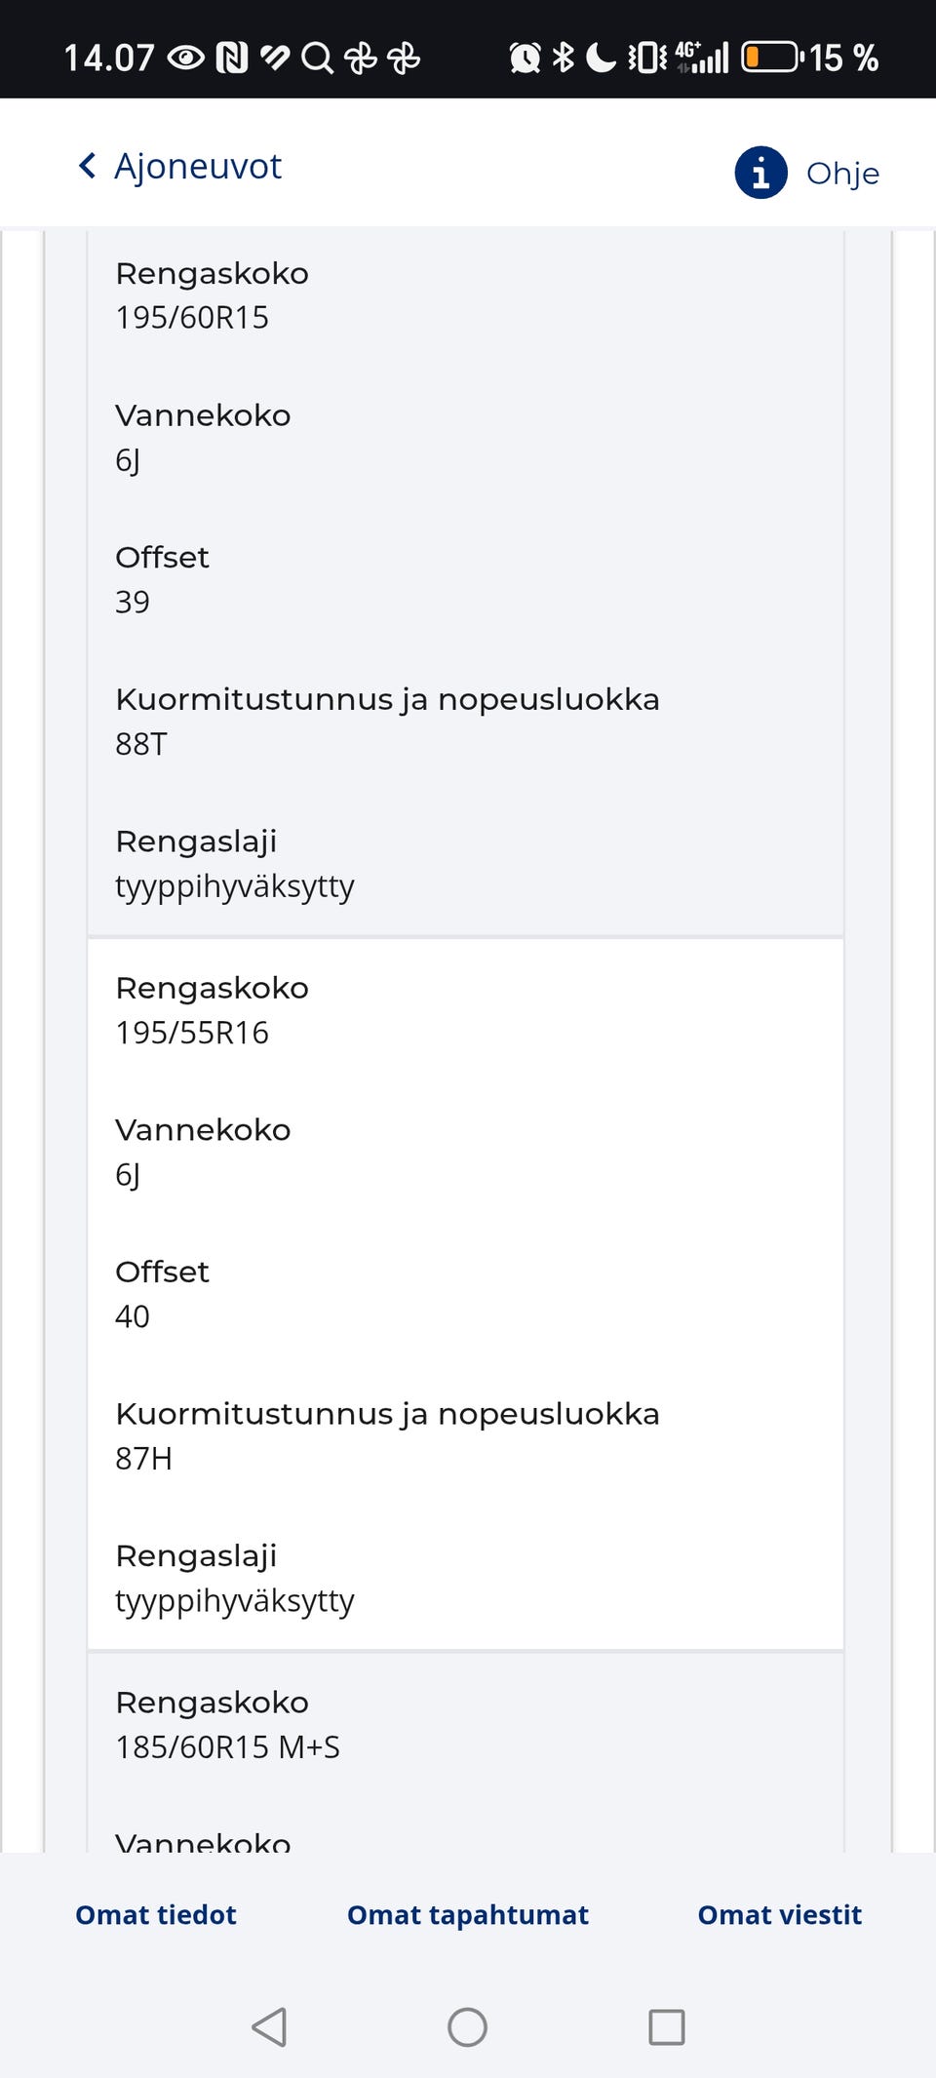
Task: Open the Ohje info icon
Action: pos(760,173)
